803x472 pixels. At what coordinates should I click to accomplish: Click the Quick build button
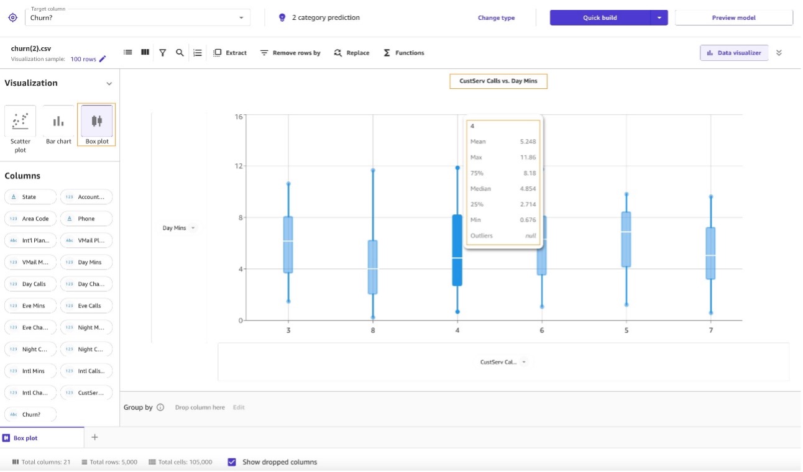[600, 17]
